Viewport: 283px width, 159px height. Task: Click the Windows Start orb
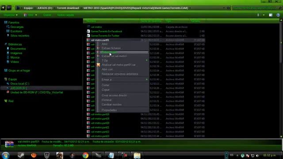coord(5,155)
